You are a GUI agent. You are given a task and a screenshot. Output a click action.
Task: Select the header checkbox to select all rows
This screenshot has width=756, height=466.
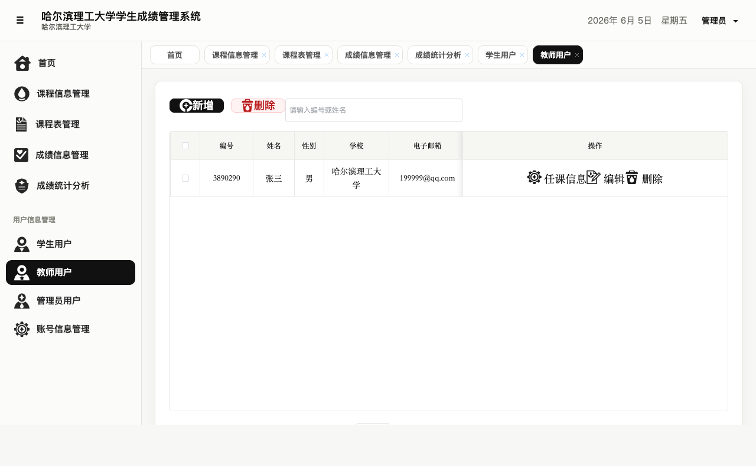click(x=185, y=146)
